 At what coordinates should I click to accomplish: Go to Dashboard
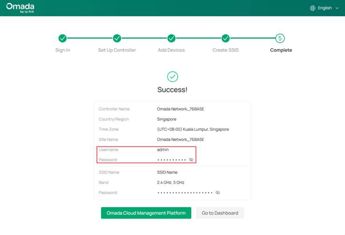[x=220, y=213]
